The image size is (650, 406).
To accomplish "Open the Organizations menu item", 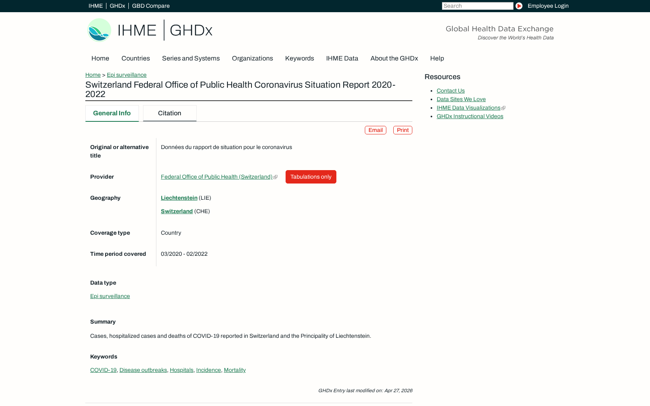I will coord(252,58).
